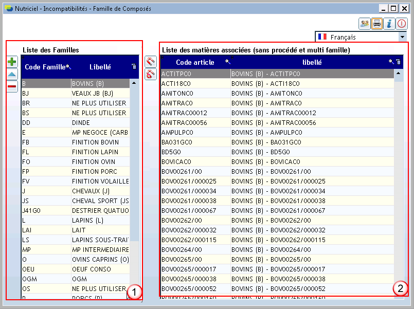414x309 pixels.
Task: Select family row LAPINS SOUS-TRAIT
Action: (x=76, y=240)
